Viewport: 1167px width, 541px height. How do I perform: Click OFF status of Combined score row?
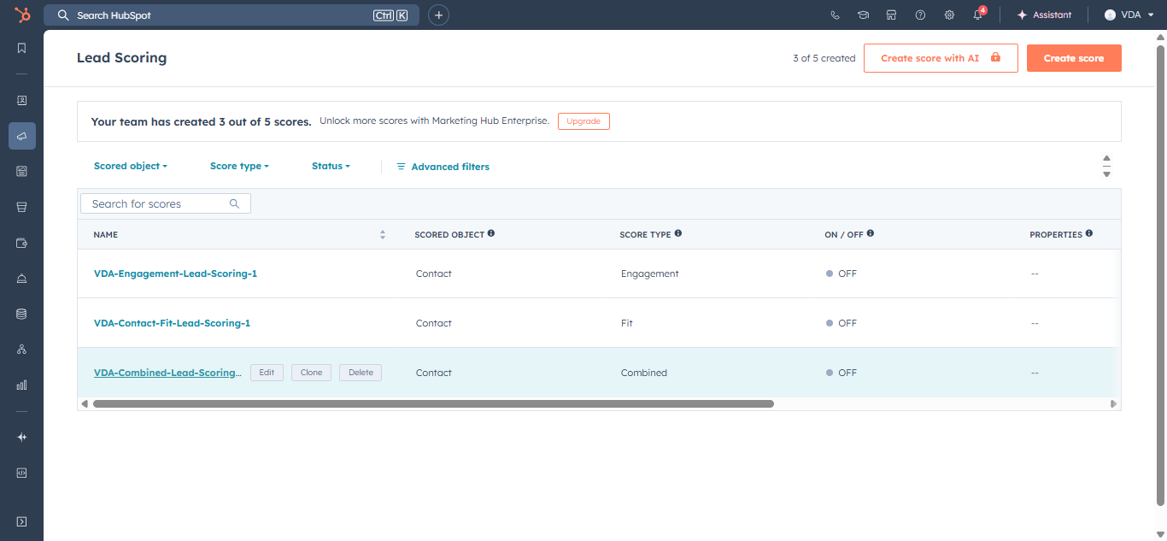842,373
